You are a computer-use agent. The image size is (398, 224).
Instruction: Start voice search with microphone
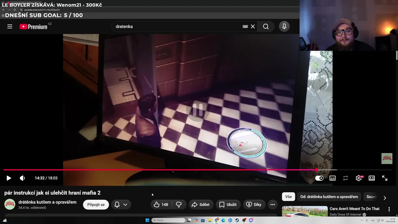[x=284, y=26]
